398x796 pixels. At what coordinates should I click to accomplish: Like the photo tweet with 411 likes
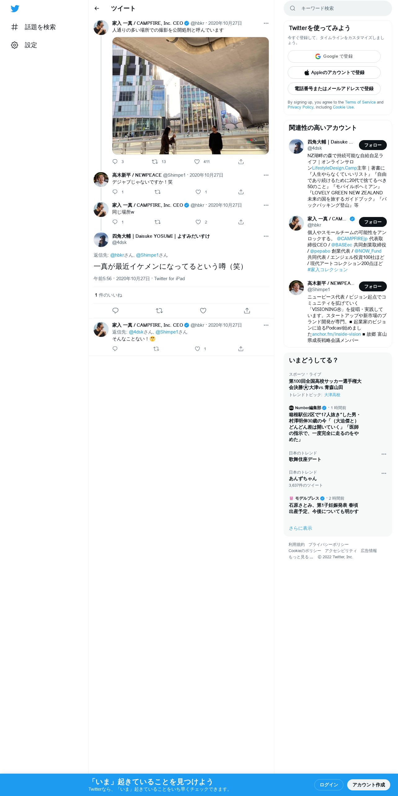197,161
